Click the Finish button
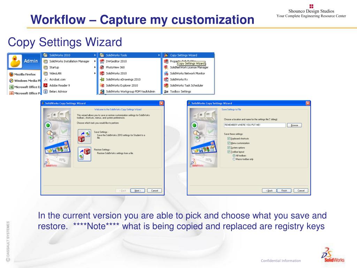Image resolution: width=357 pixels, height=268 pixels. (284, 191)
